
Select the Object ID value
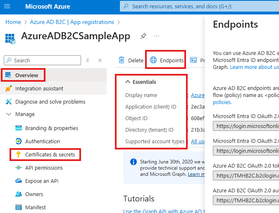198,118
